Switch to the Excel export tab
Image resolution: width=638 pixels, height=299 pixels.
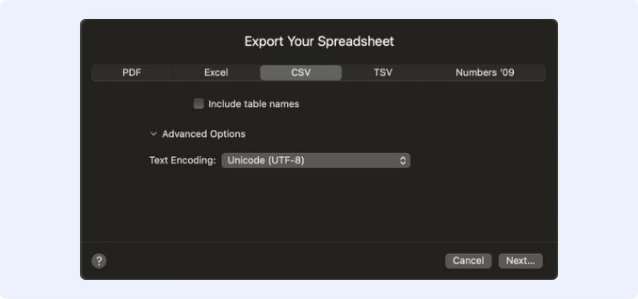[216, 73]
